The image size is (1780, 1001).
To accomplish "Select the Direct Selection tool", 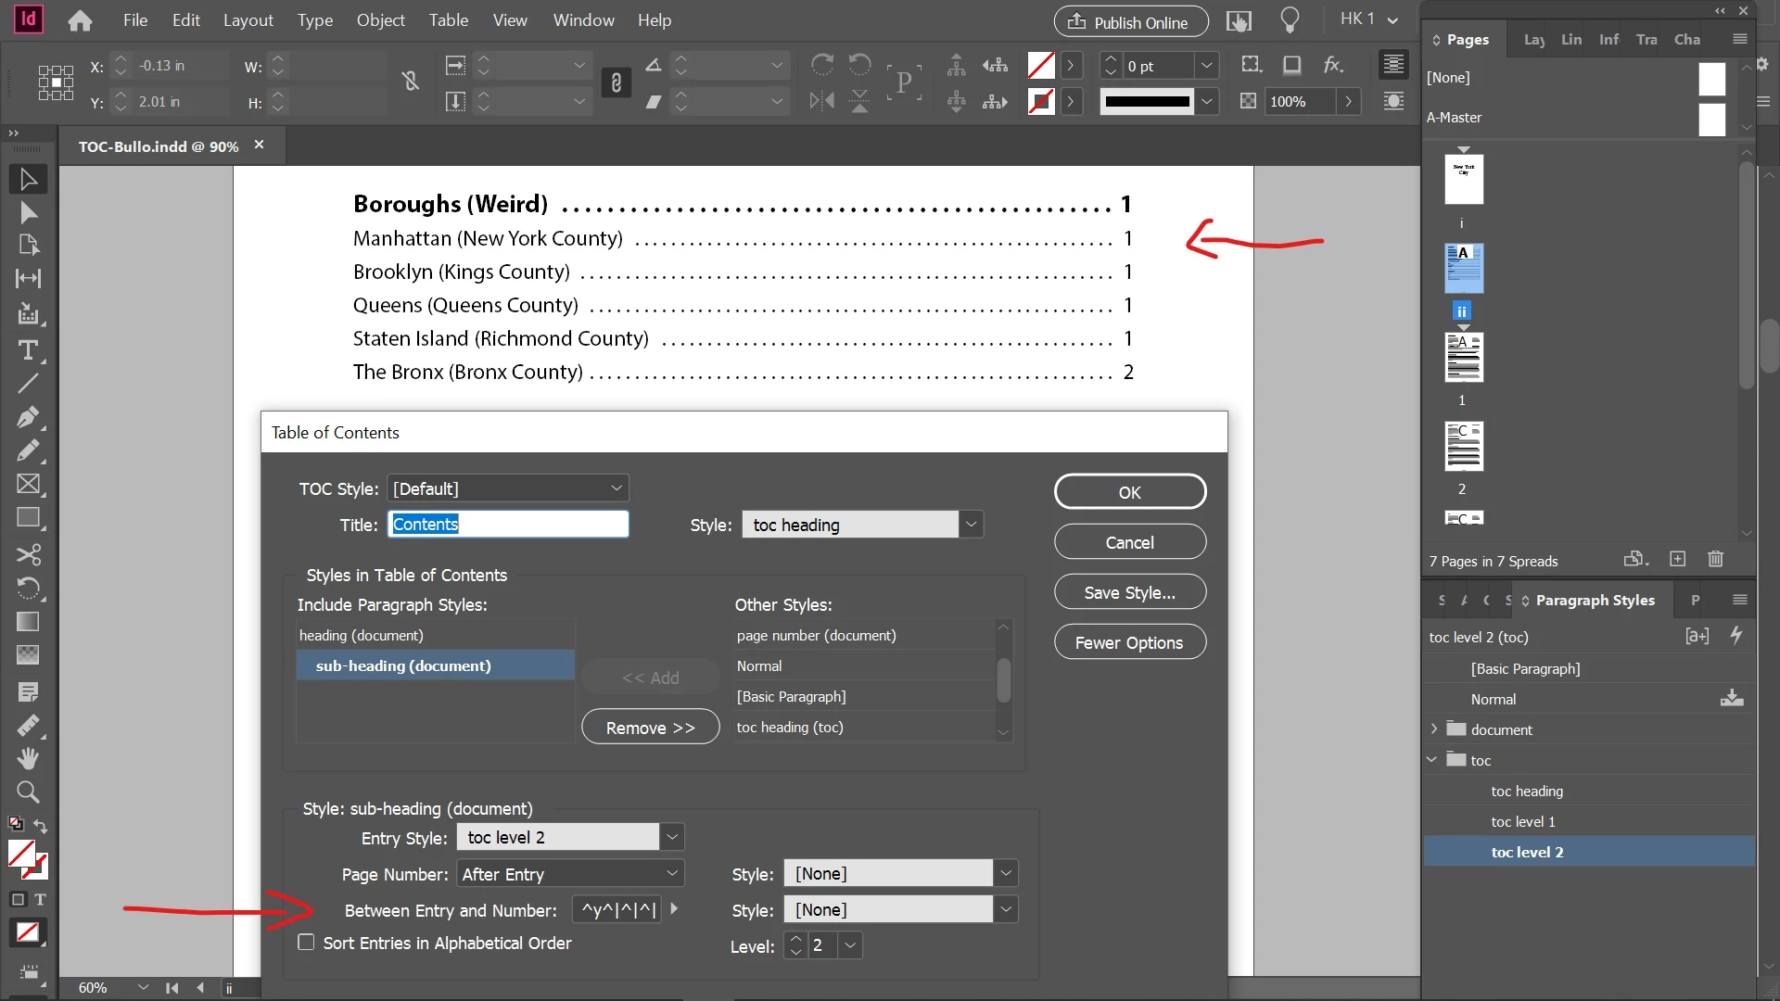I will click(28, 212).
